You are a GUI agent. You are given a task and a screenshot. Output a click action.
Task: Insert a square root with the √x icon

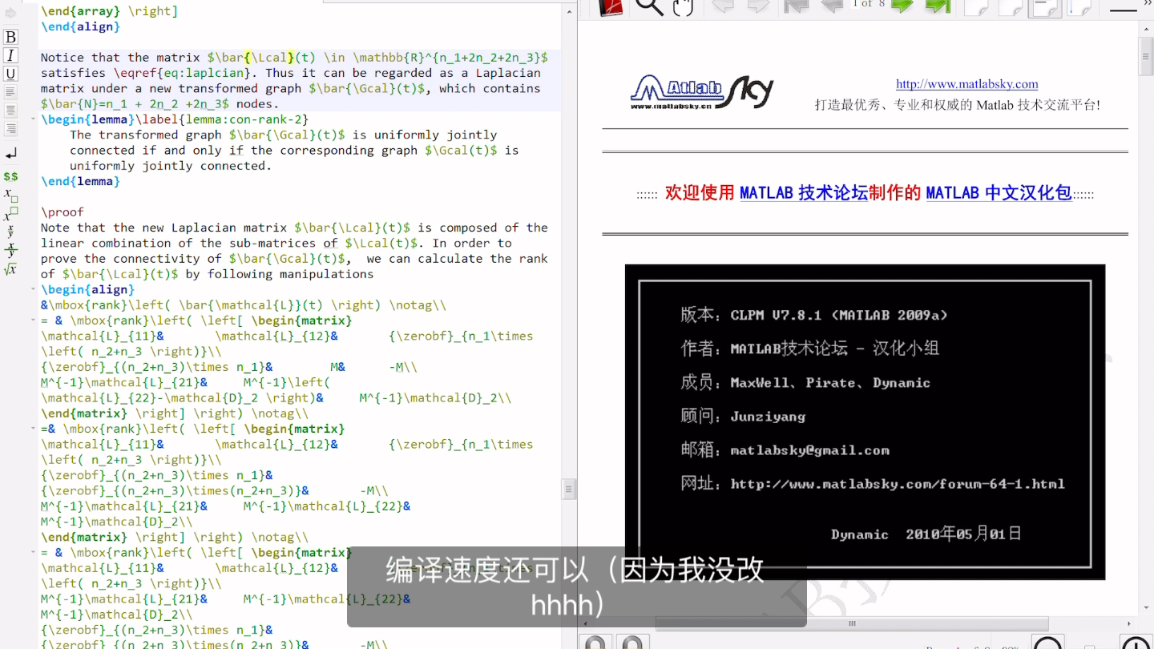coord(10,270)
